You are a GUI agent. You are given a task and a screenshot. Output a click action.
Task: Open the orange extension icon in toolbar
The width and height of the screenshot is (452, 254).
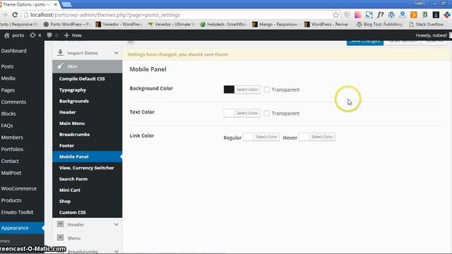point(414,15)
